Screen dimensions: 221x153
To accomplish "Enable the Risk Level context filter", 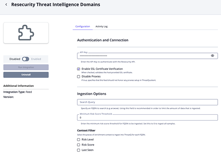I will [x=78, y=140].
